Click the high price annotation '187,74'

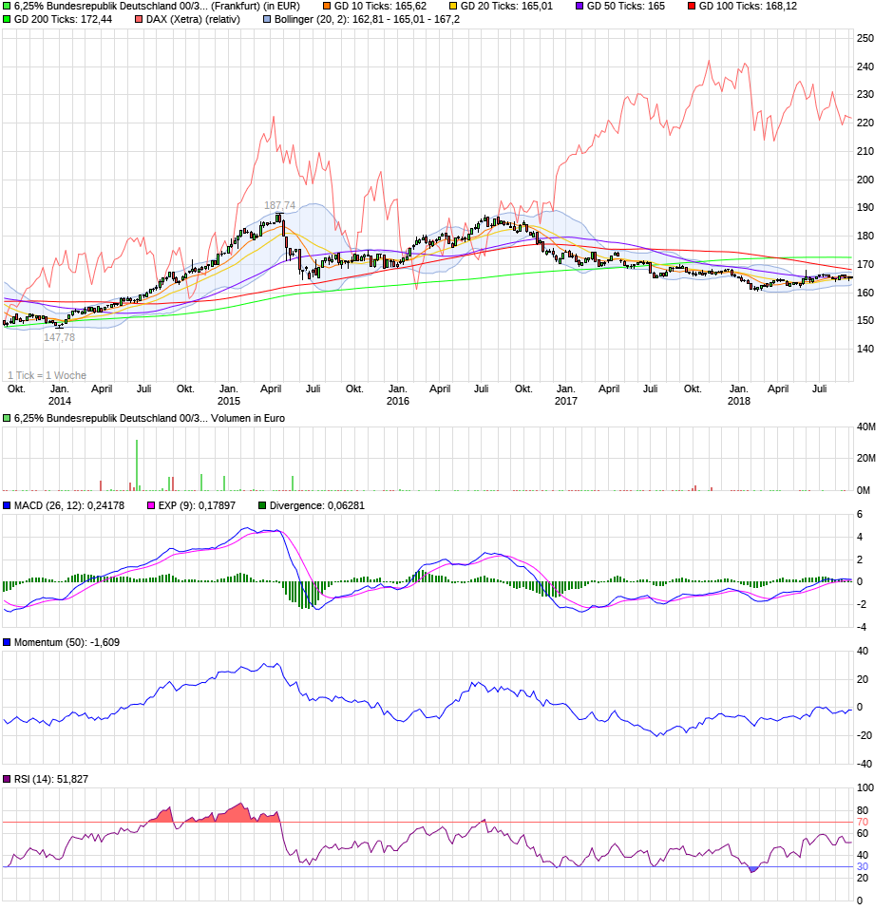[279, 205]
